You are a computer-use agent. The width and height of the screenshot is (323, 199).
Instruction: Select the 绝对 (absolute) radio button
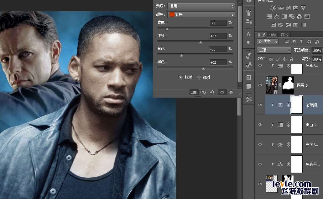click(x=199, y=77)
